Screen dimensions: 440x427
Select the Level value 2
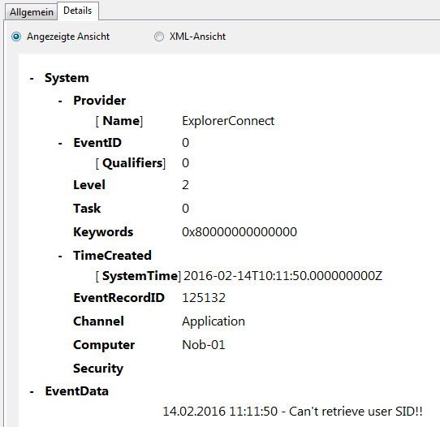point(185,185)
